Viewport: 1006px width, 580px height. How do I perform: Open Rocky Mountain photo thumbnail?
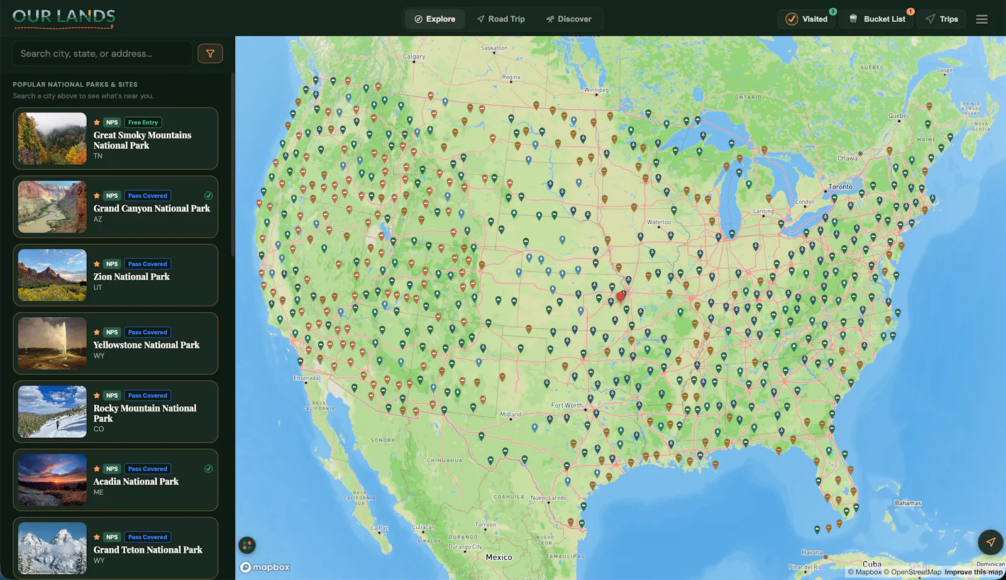[x=52, y=411]
